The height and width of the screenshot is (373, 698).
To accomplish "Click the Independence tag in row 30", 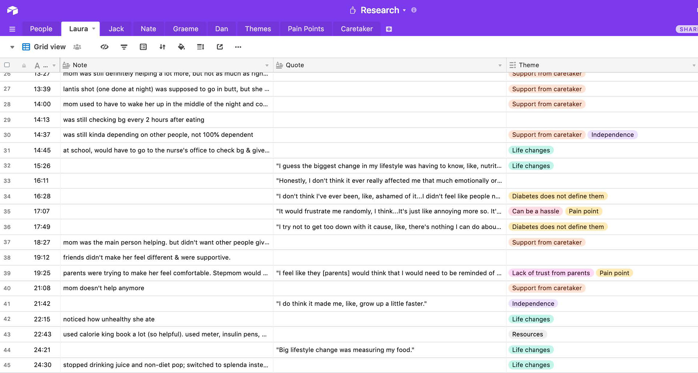I will [613, 135].
